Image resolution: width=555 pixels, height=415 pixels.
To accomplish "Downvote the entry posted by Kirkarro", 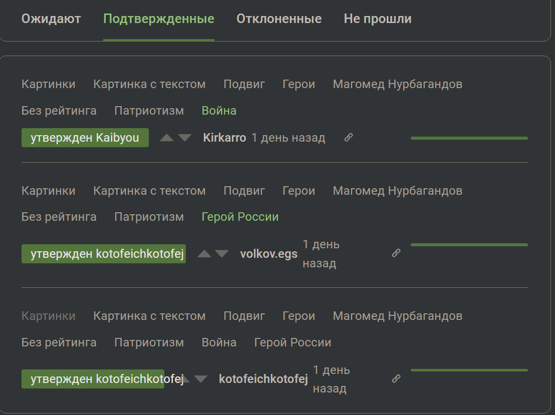I will 185,138.
